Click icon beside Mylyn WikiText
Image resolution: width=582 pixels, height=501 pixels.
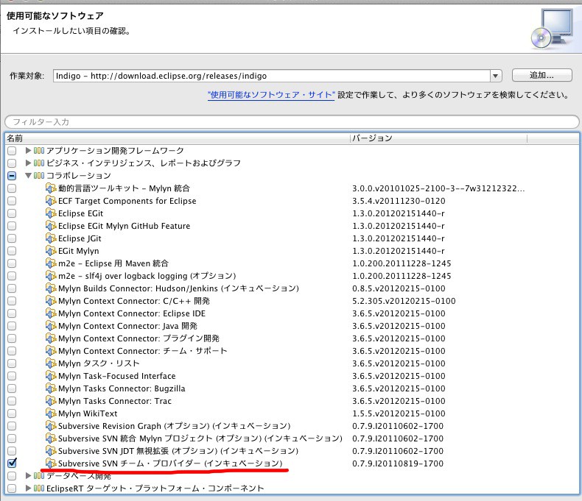click(51, 413)
